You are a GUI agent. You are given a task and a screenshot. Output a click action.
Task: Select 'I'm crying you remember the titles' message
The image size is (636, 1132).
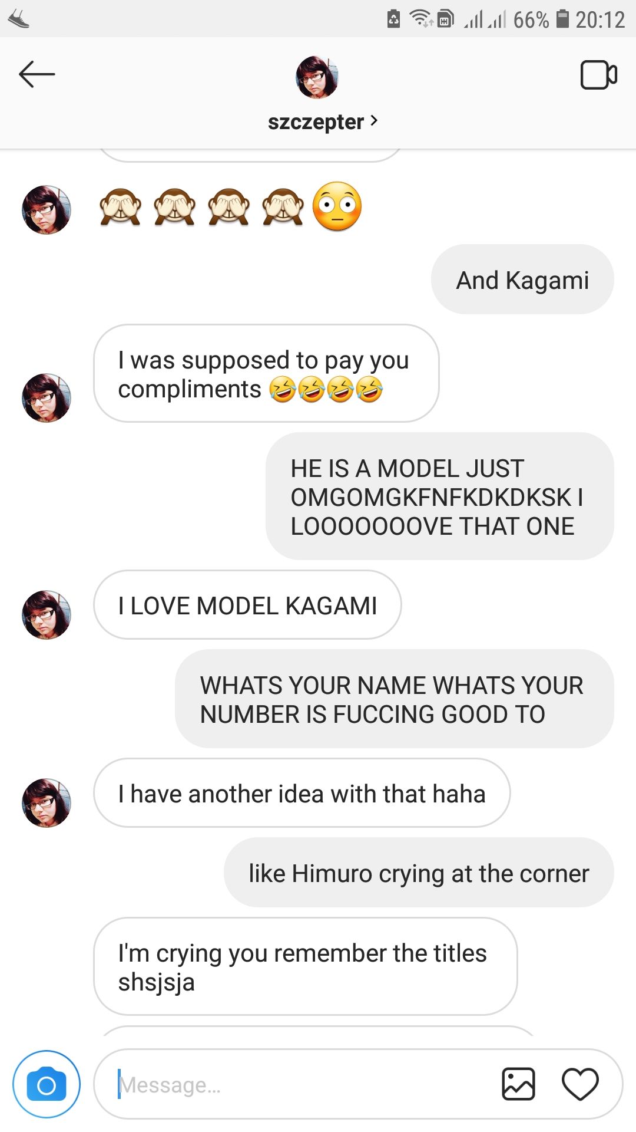click(305, 966)
